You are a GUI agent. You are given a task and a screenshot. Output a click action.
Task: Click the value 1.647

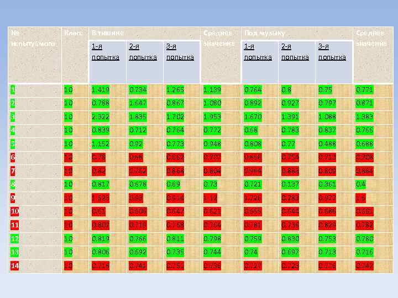(138, 103)
